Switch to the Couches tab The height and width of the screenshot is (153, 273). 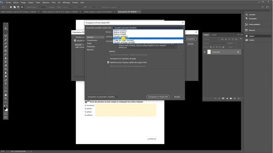(214, 35)
